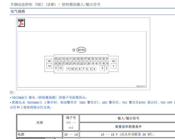This screenshot has width=175, height=139.
Task: Click the 内容 table header
Action: click(40, 123)
